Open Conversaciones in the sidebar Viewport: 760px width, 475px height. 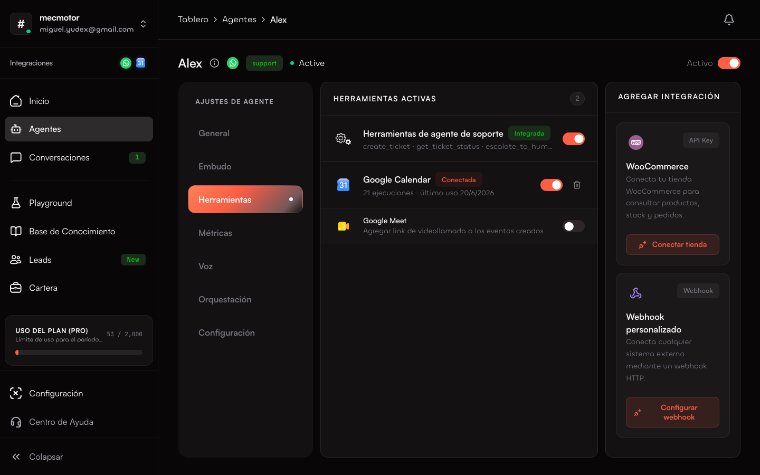pos(79,157)
